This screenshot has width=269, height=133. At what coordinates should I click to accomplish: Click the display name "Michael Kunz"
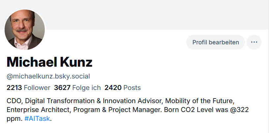tap(49, 62)
